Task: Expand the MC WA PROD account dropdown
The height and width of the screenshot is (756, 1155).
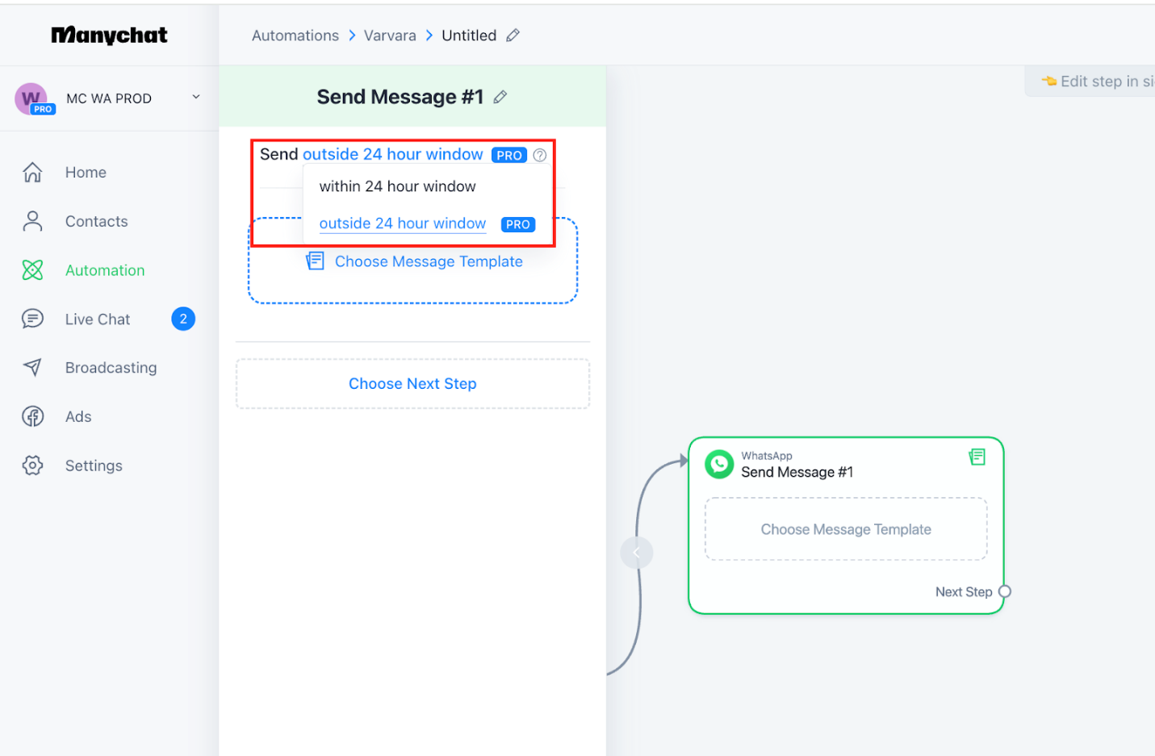Action: [x=195, y=98]
